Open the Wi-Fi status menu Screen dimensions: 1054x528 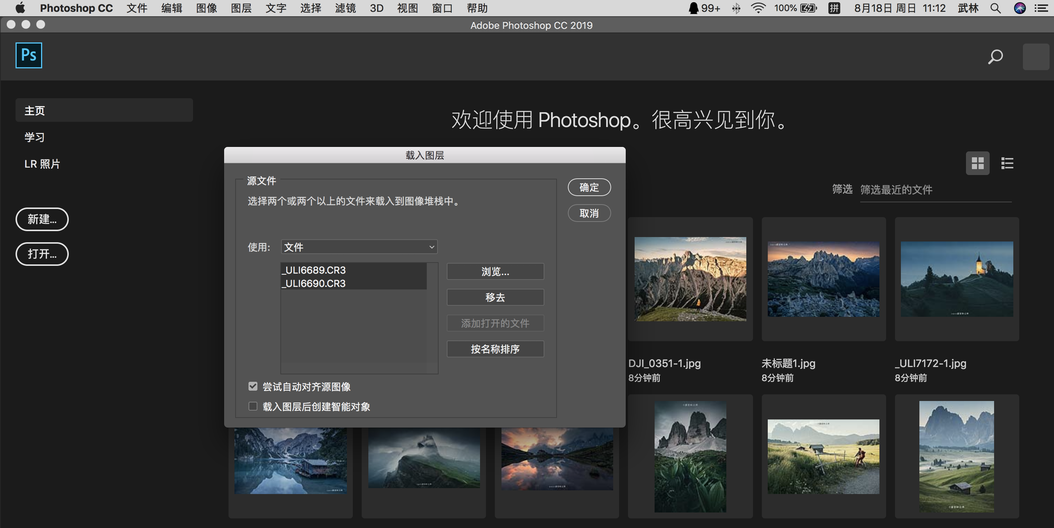(x=758, y=8)
